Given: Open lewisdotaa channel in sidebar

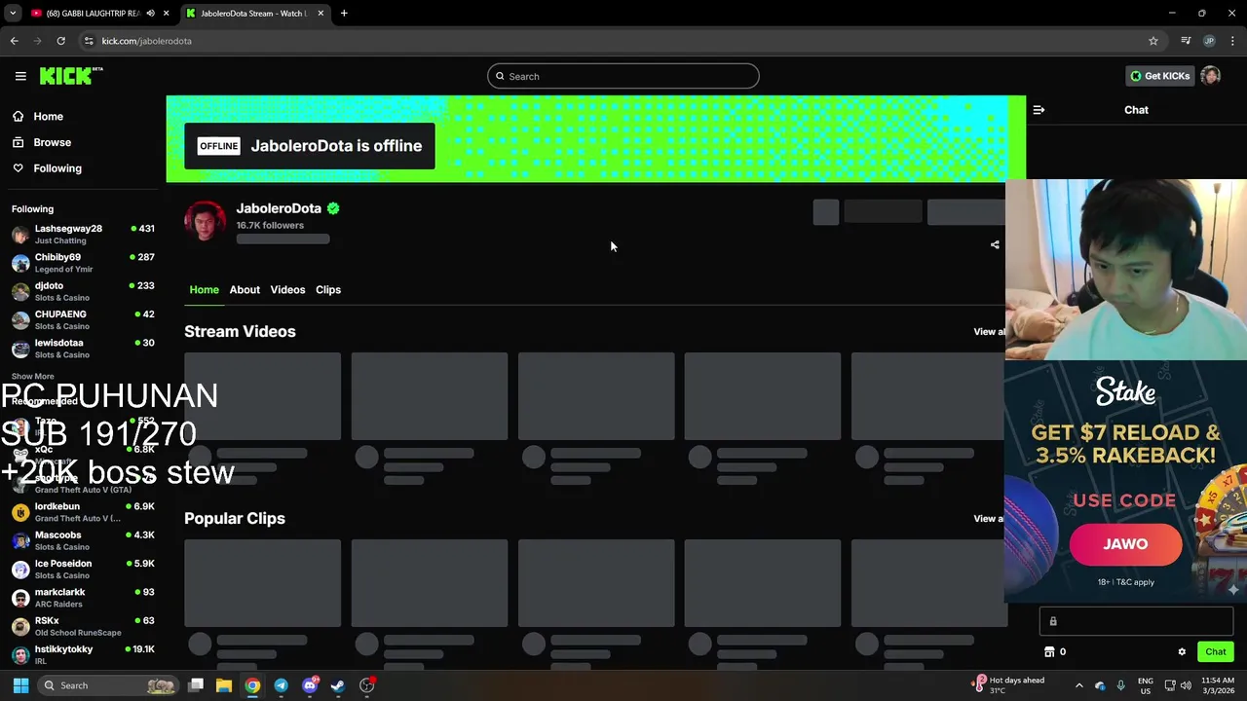Looking at the screenshot, I should pos(83,349).
